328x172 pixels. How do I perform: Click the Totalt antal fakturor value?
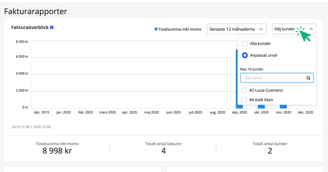click(163, 151)
